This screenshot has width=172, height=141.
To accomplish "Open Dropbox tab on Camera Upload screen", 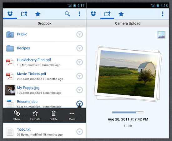I will pyautogui.click(x=94, y=14).
